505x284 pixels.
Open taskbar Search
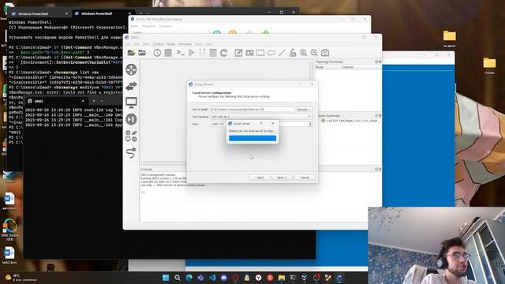click(x=178, y=278)
